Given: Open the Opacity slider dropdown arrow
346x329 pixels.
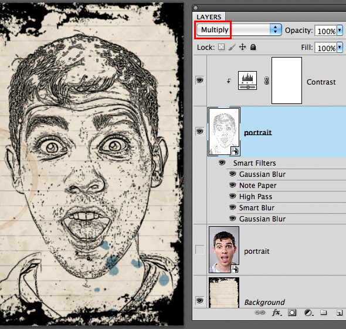Looking at the screenshot, I should tap(340, 30).
